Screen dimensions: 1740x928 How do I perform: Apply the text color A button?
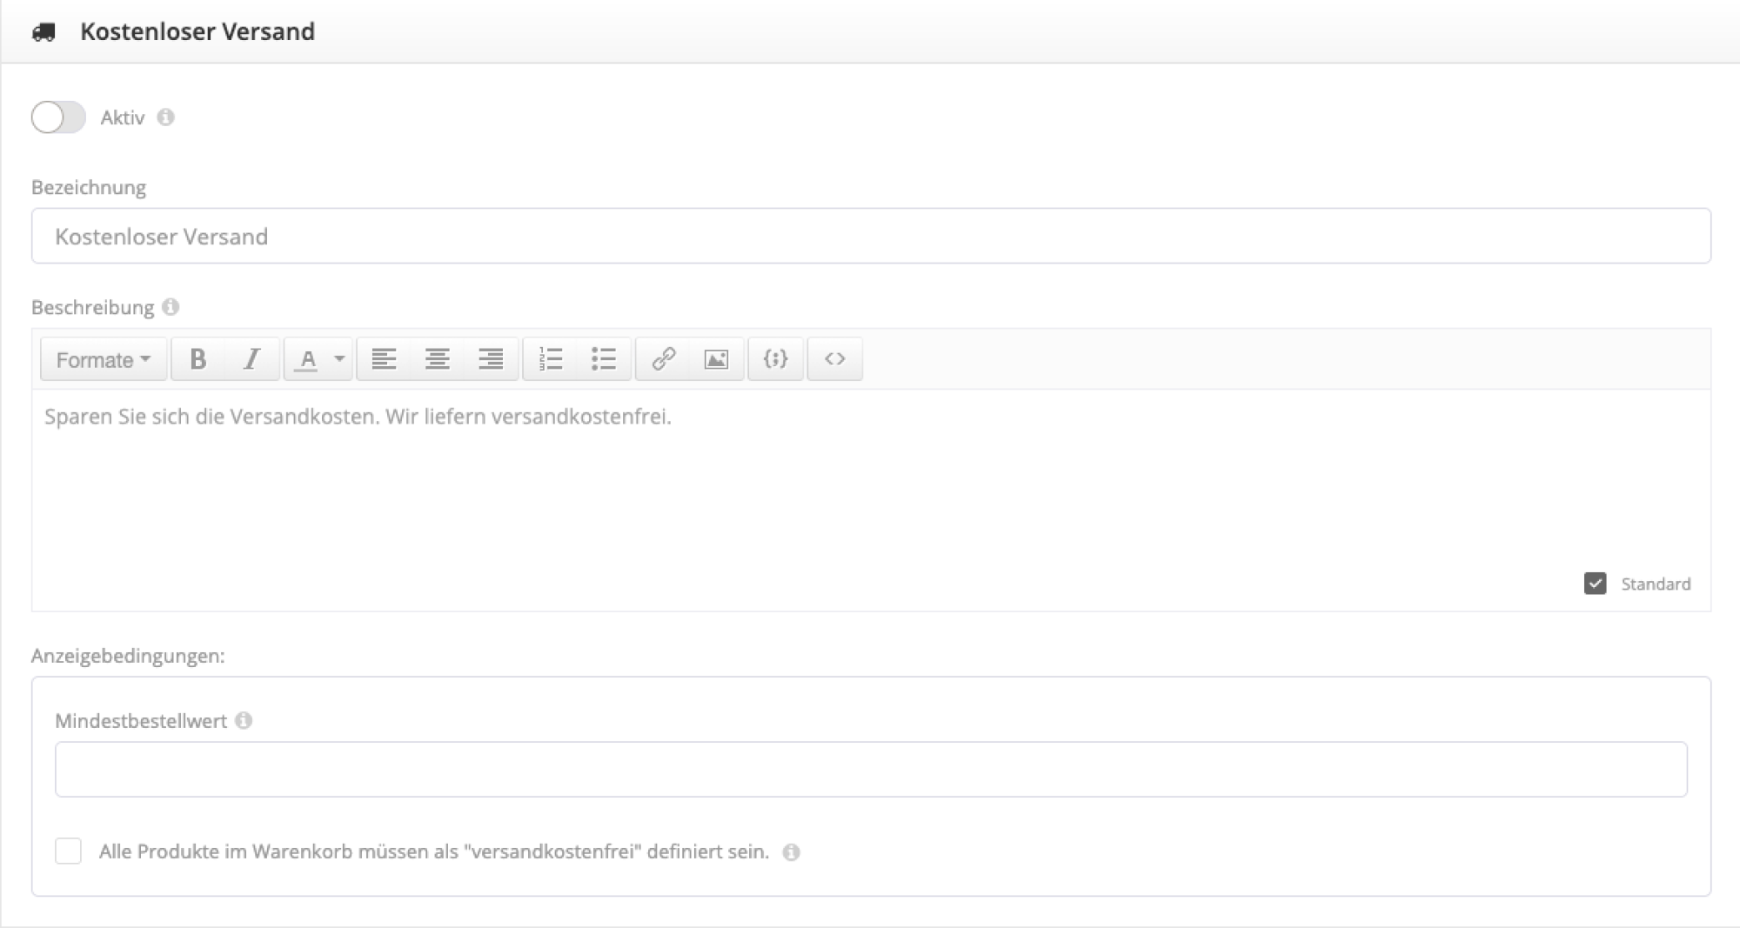(306, 359)
